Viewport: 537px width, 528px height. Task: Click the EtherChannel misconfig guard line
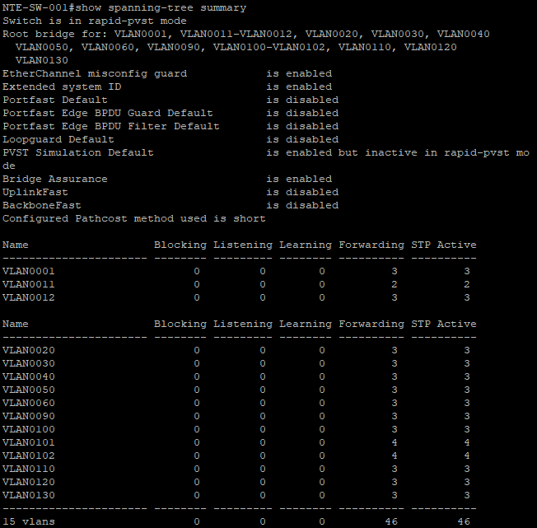tap(167, 73)
